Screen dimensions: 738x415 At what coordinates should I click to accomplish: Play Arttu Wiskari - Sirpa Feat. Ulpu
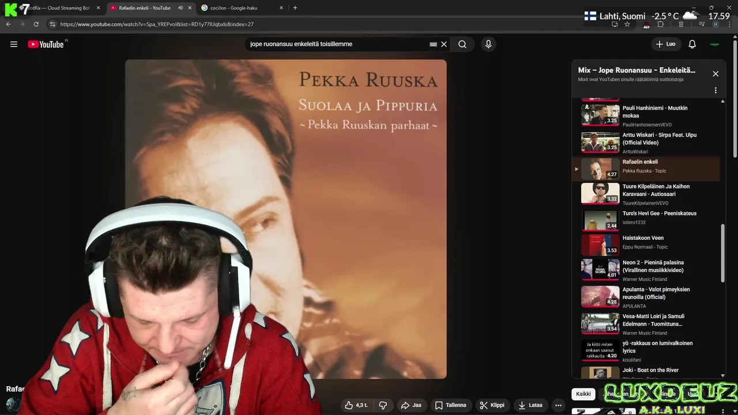pos(646,142)
